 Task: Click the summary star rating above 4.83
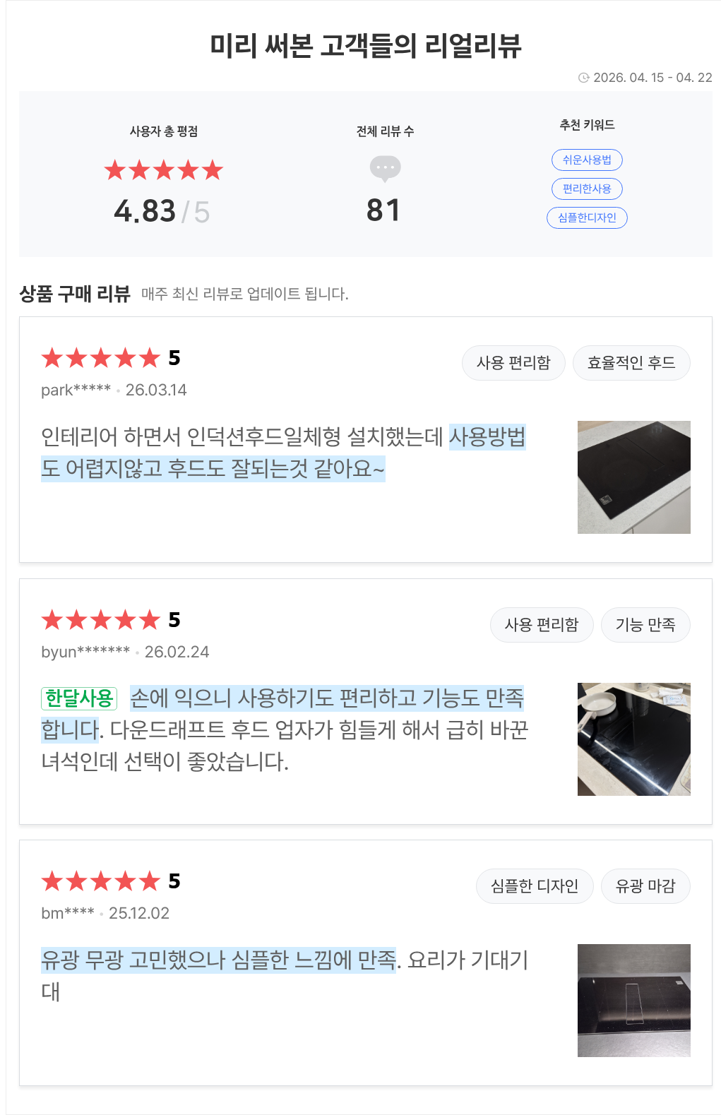click(x=163, y=170)
